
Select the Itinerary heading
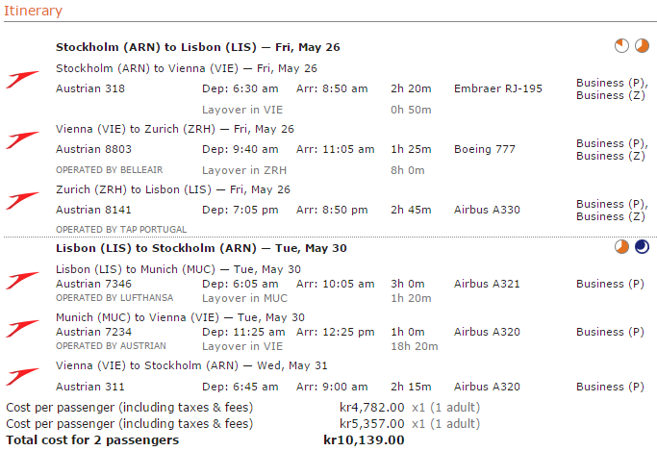(x=35, y=12)
